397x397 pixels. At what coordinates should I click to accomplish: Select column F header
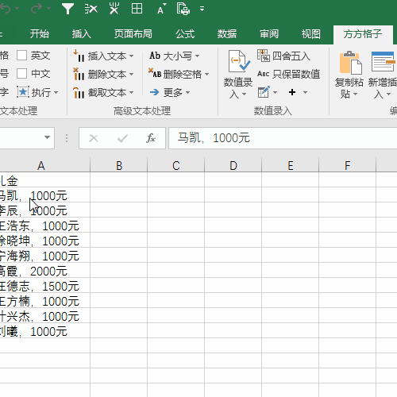click(348, 165)
